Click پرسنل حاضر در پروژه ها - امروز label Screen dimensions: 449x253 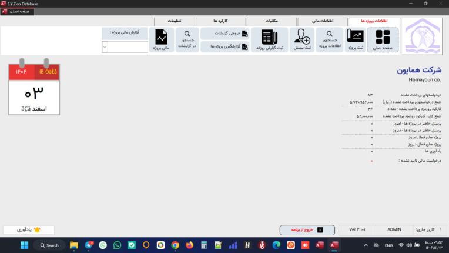coord(417,124)
